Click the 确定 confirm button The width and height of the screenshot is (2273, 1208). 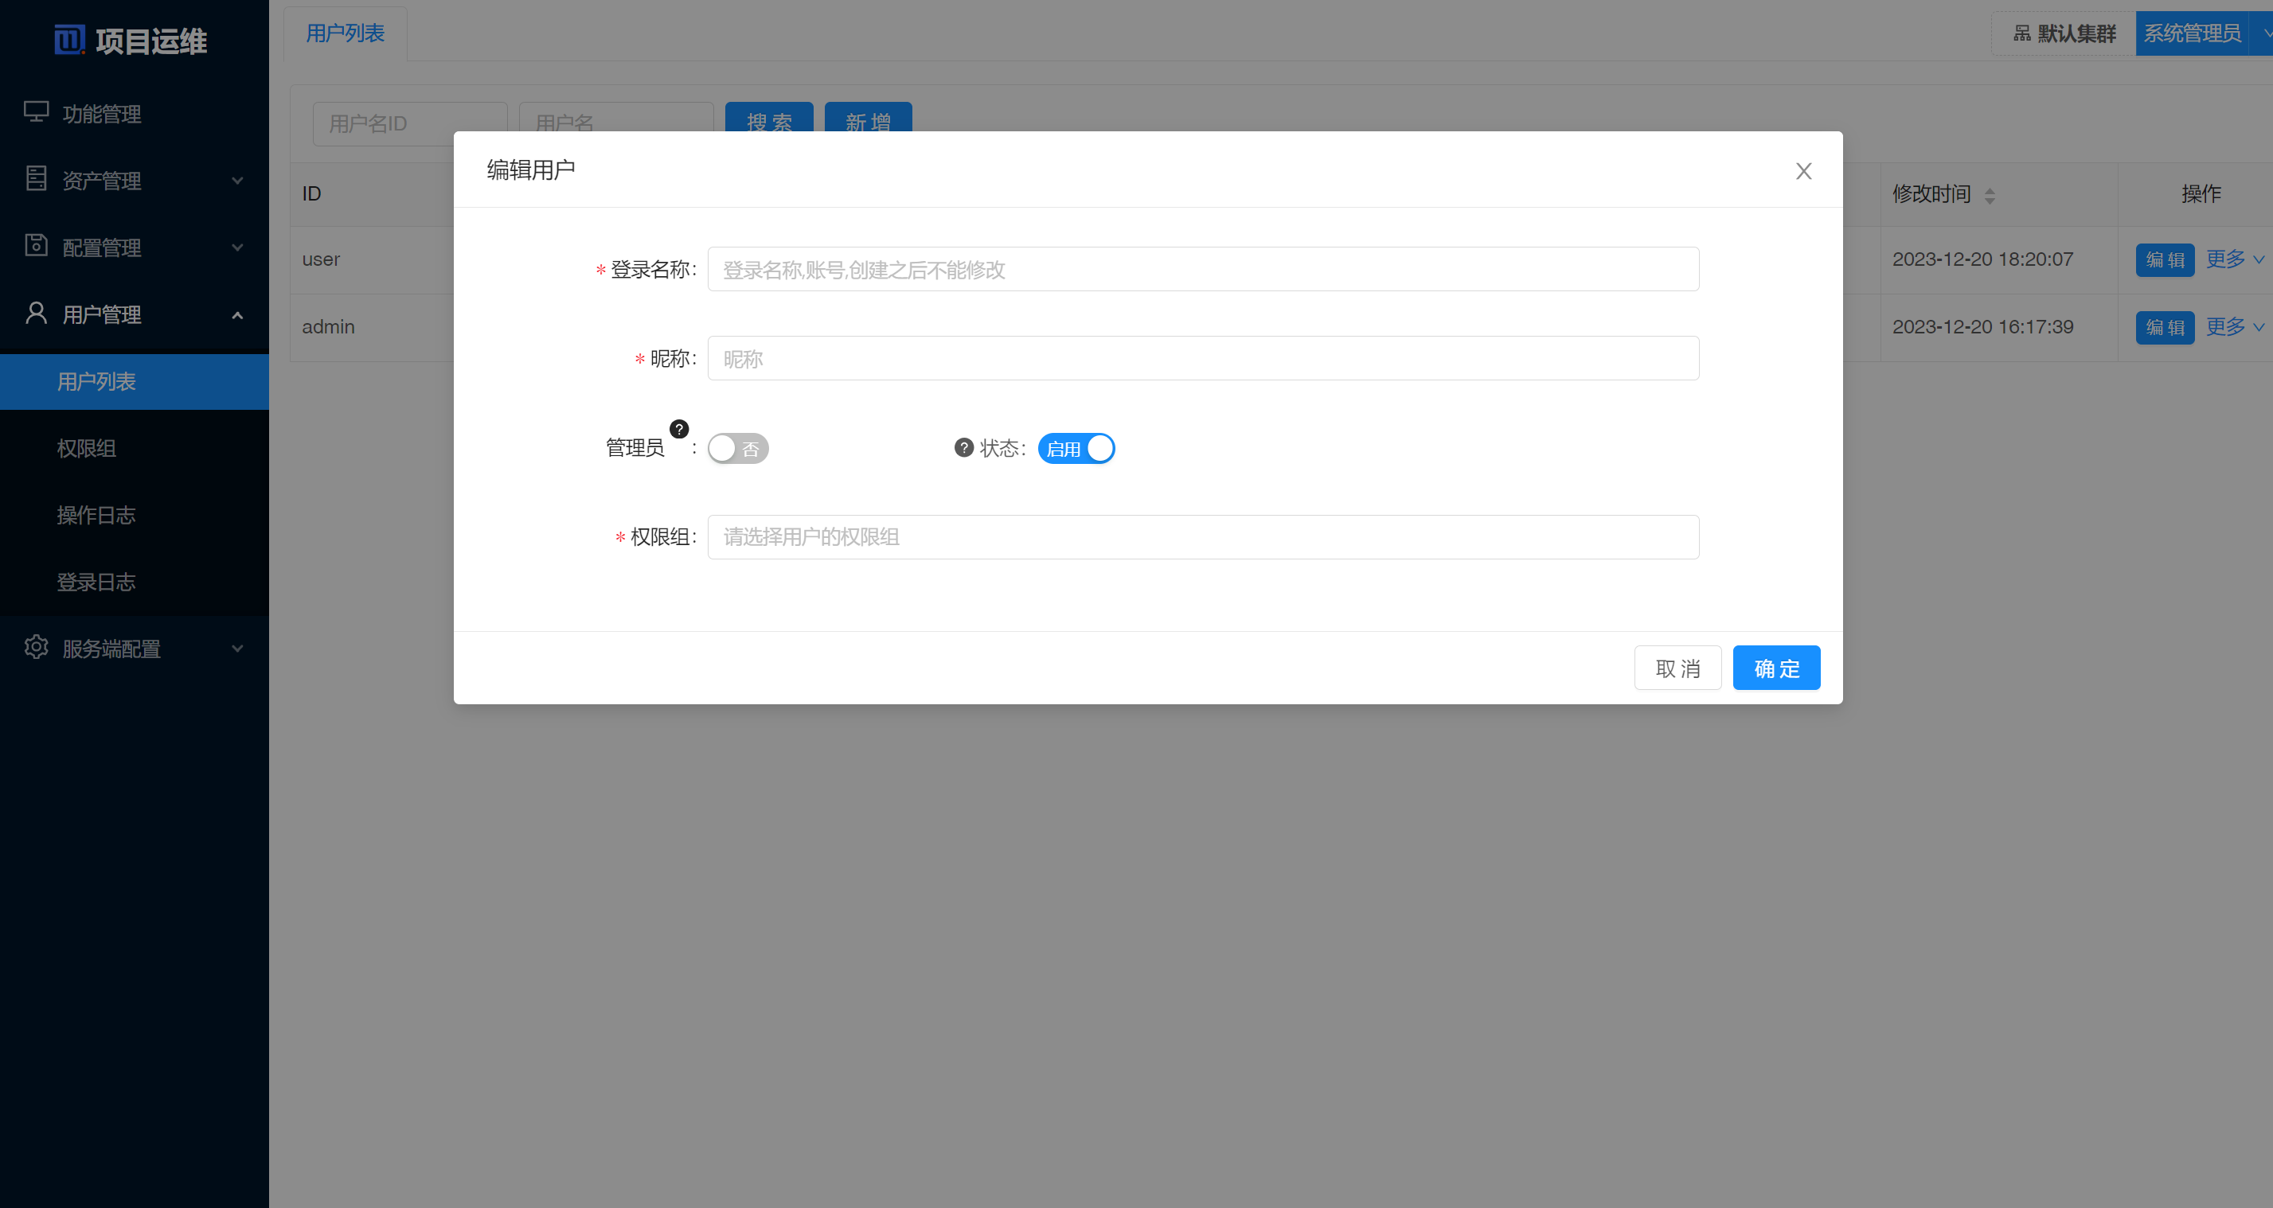1776,668
